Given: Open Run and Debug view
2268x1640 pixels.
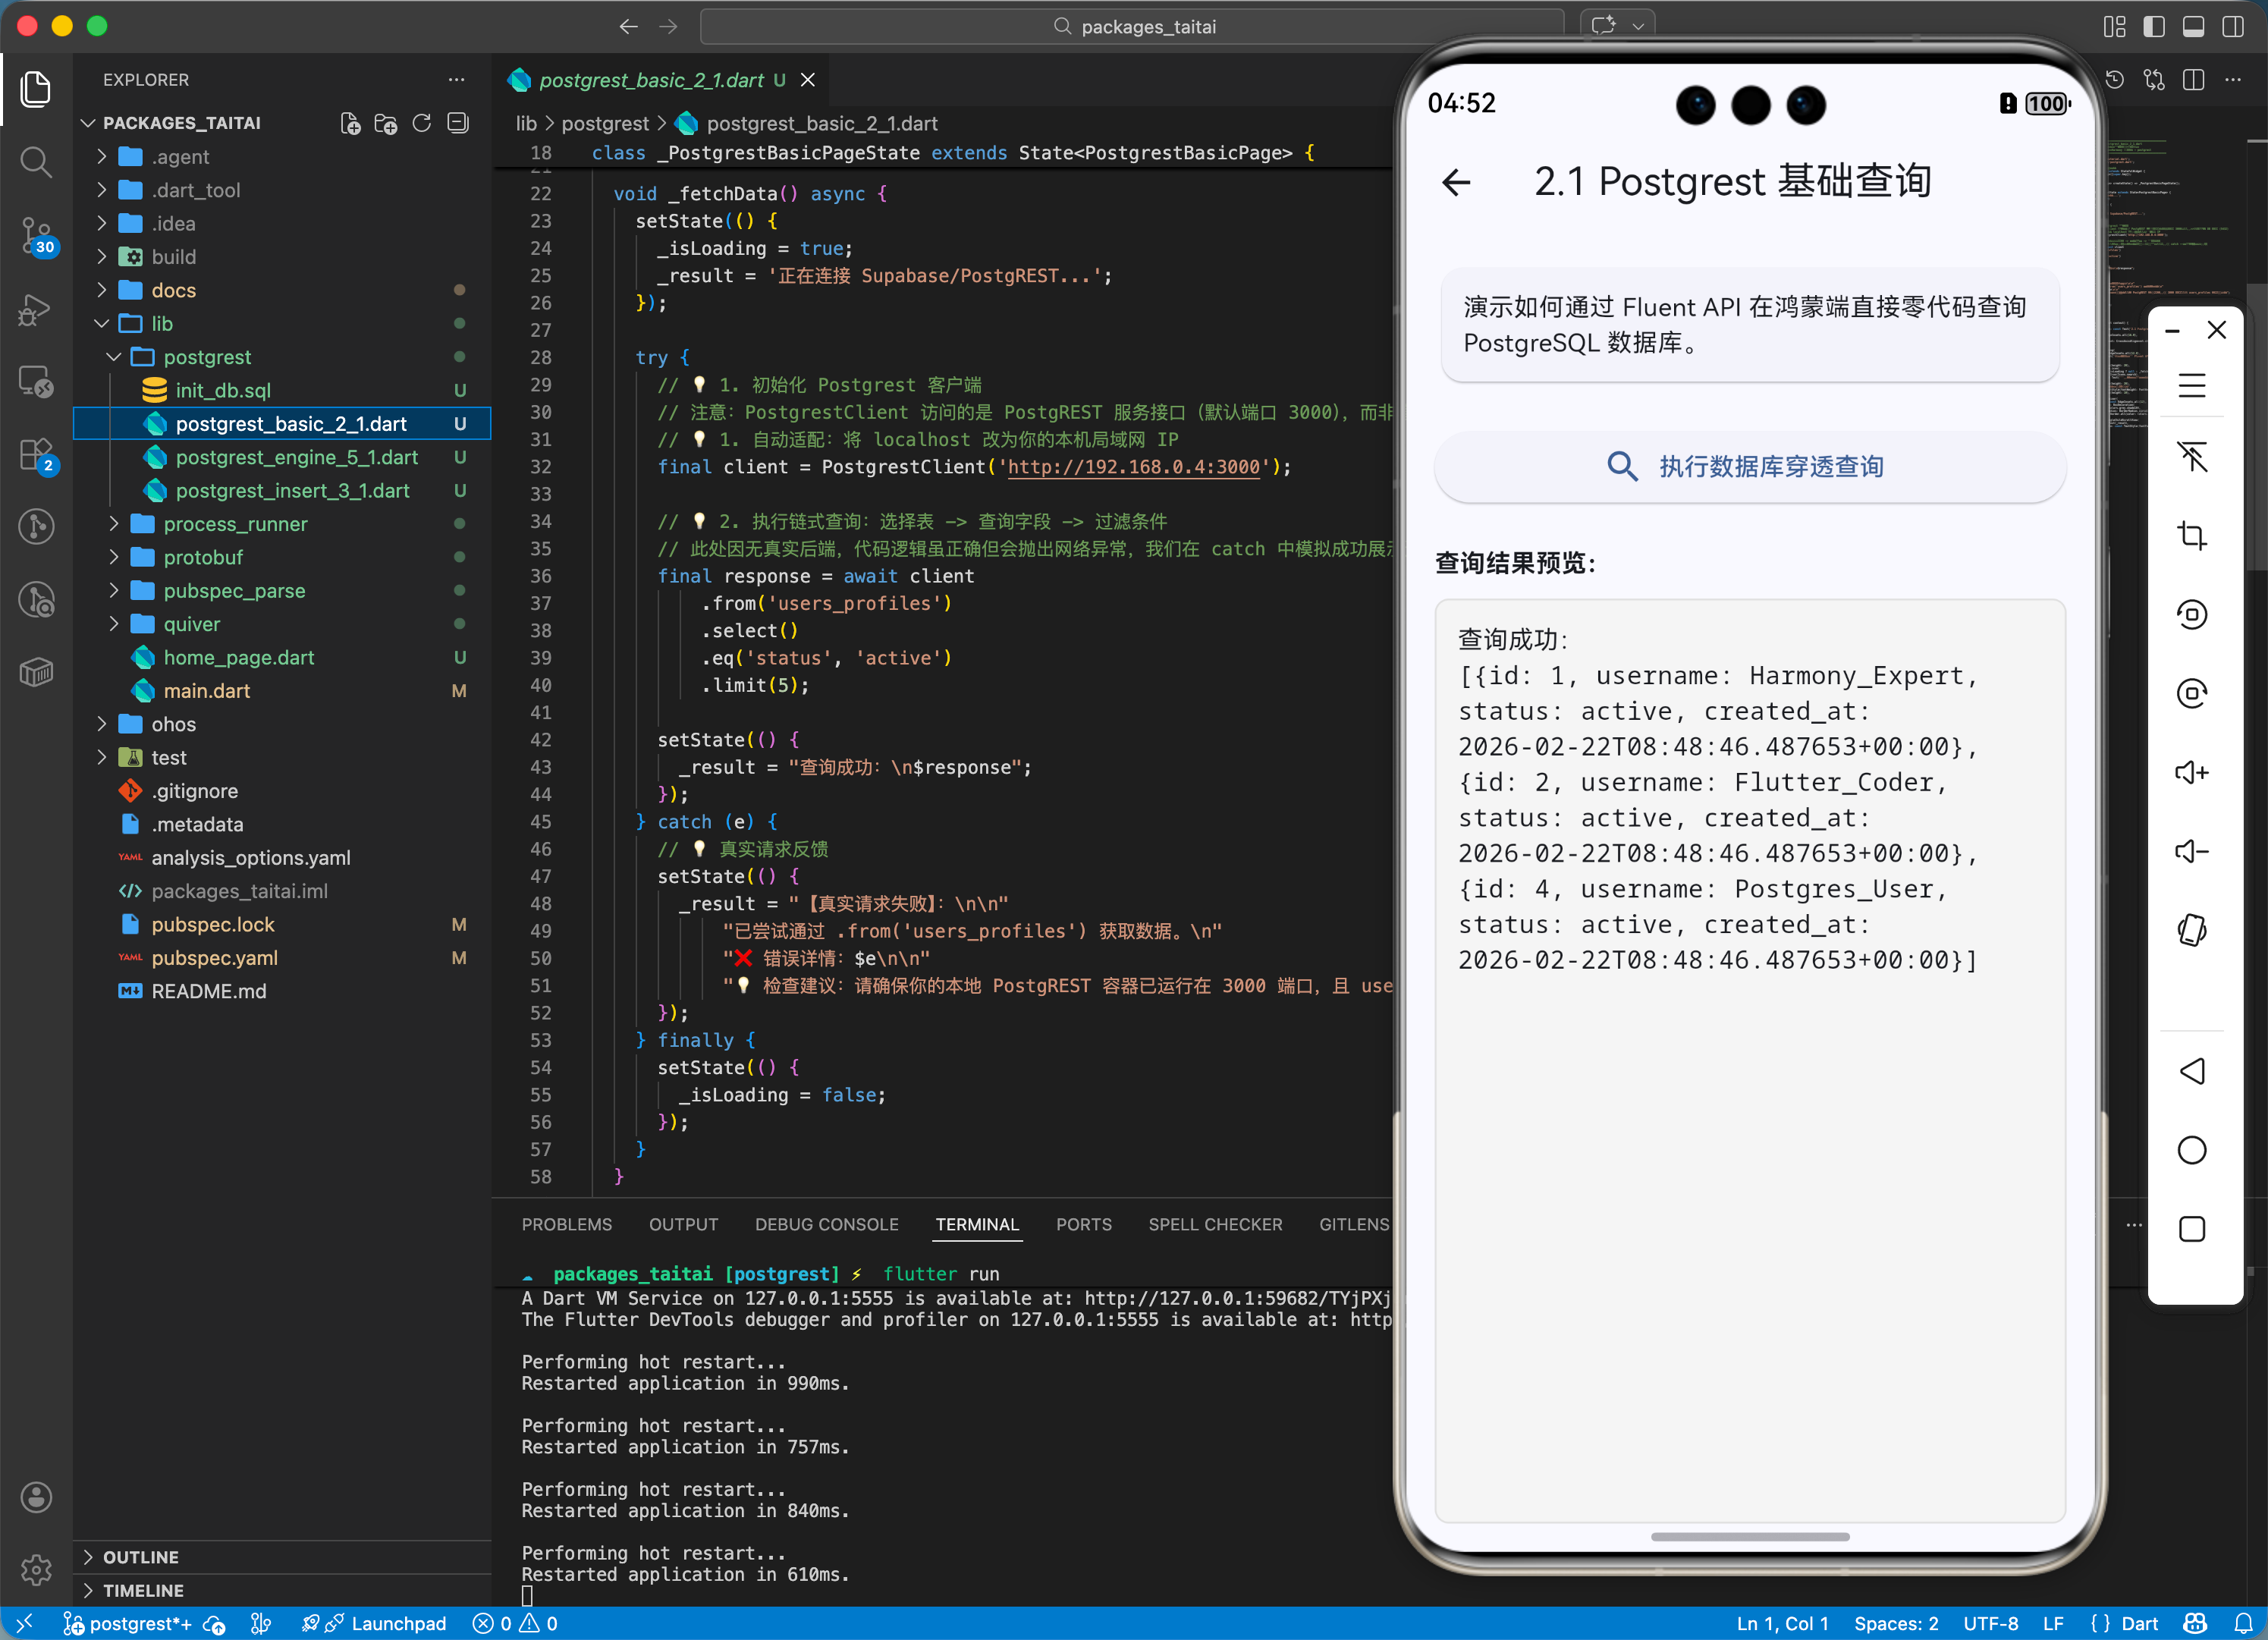Looking at the screenshot, I should pyautogui.click(x=36, y=309).
